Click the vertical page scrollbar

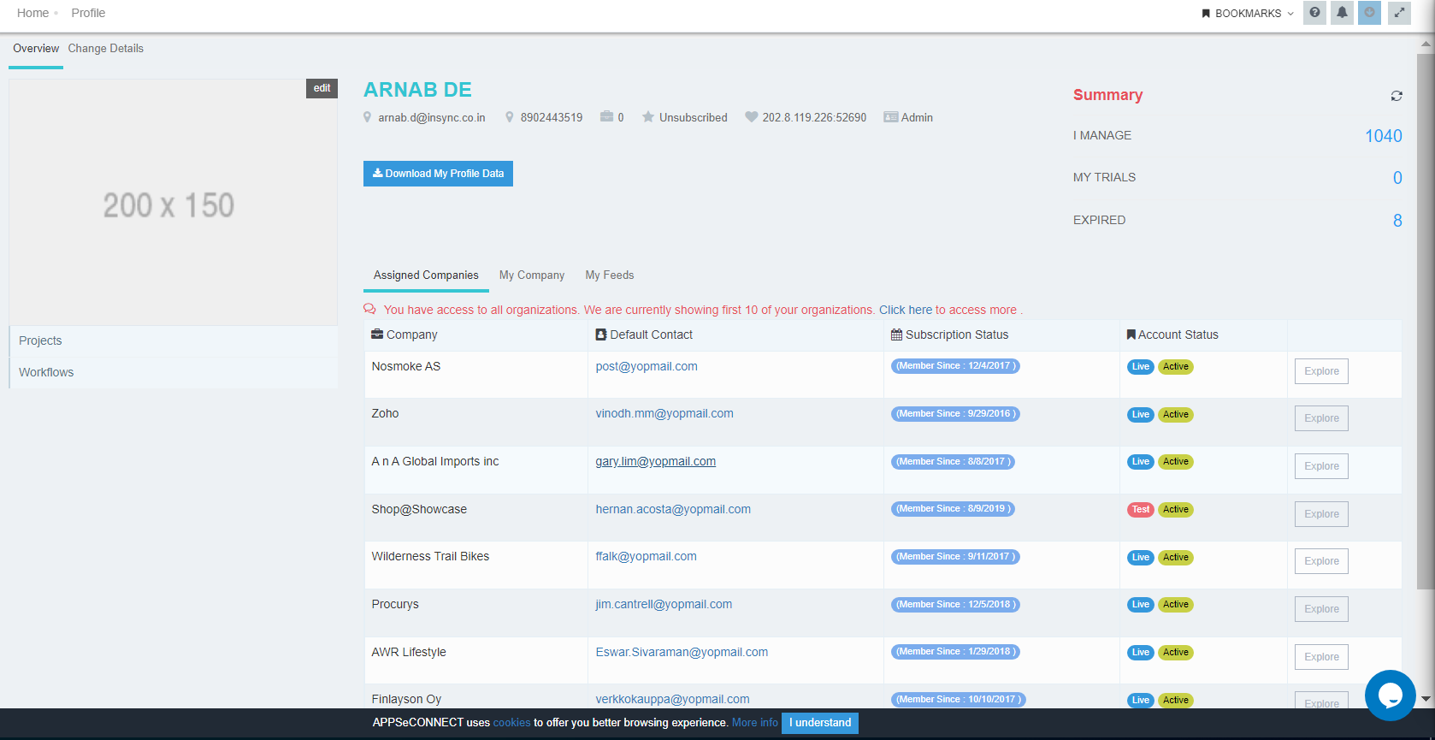tap(1426, 321)
